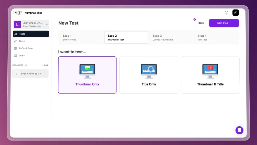The width and height of the screenshot is (257, 145).
Task: Add a new channel with Add button
Action: [44, 65]
